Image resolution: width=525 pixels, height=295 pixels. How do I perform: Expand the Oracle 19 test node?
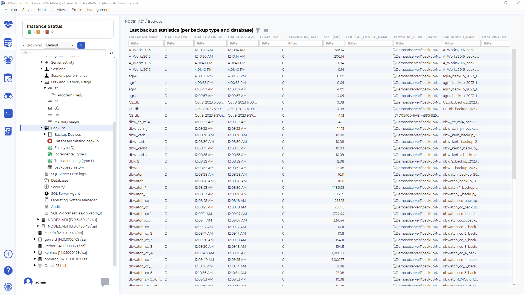[35, 265]
